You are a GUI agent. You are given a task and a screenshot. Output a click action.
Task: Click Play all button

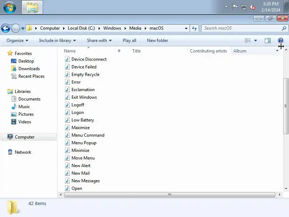point(129,41)
